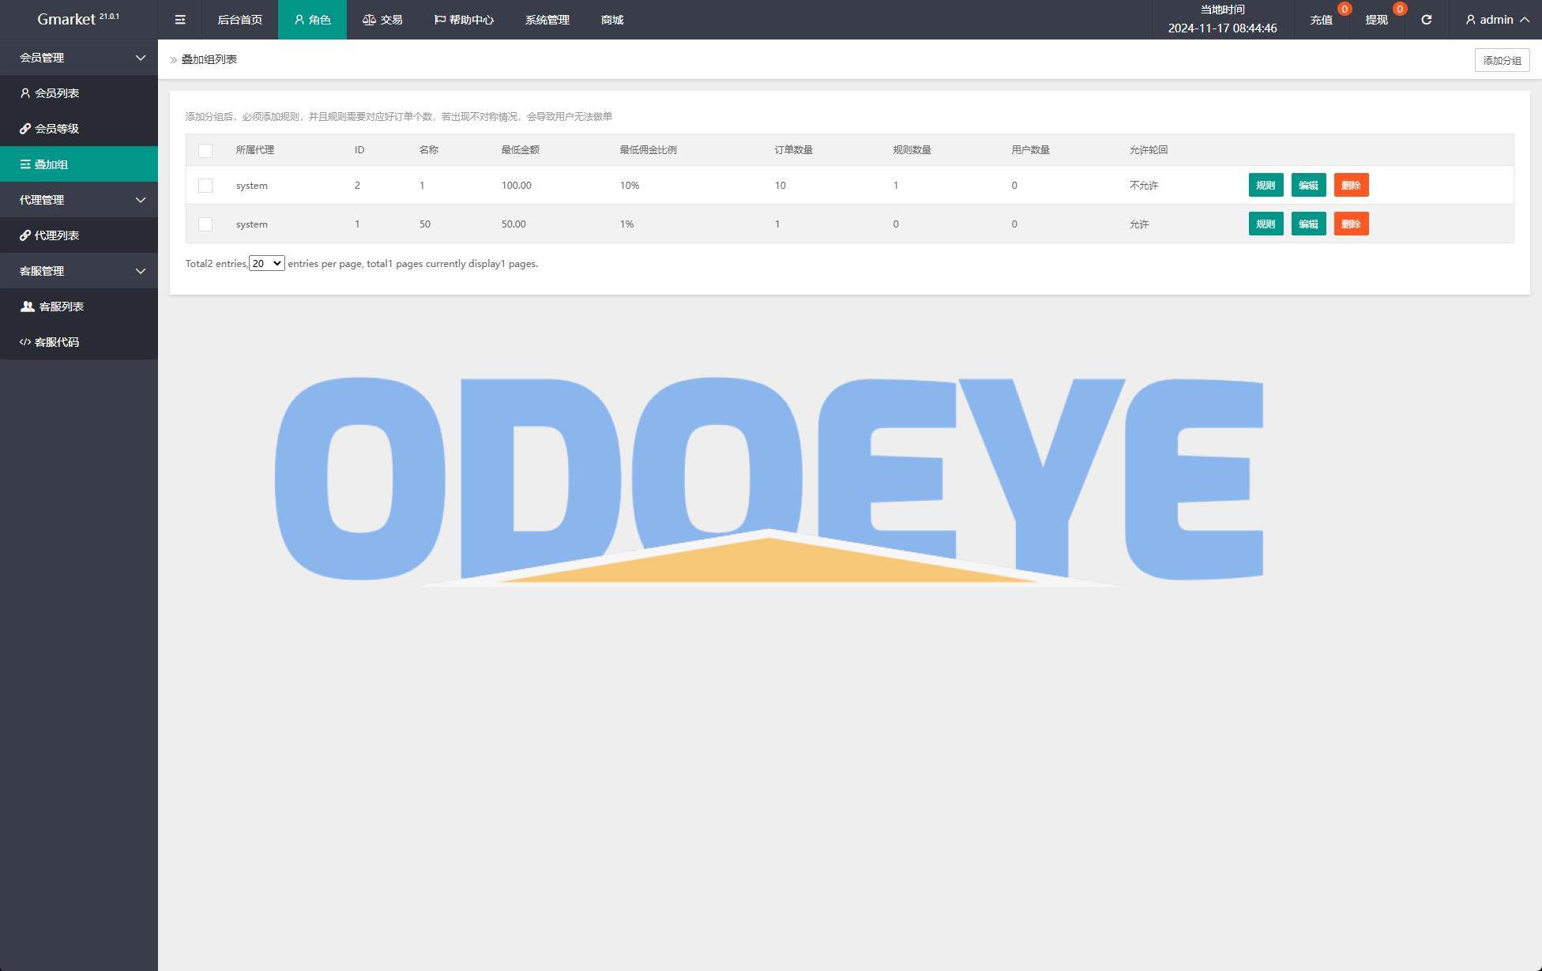Open the 帮助中心 menu
Screen dimensions: 1542x971
coord(464,20)
